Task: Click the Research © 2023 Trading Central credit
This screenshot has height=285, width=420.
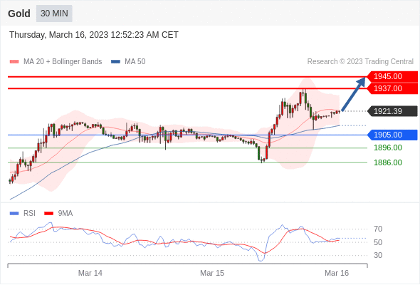Action: point(360,62)
